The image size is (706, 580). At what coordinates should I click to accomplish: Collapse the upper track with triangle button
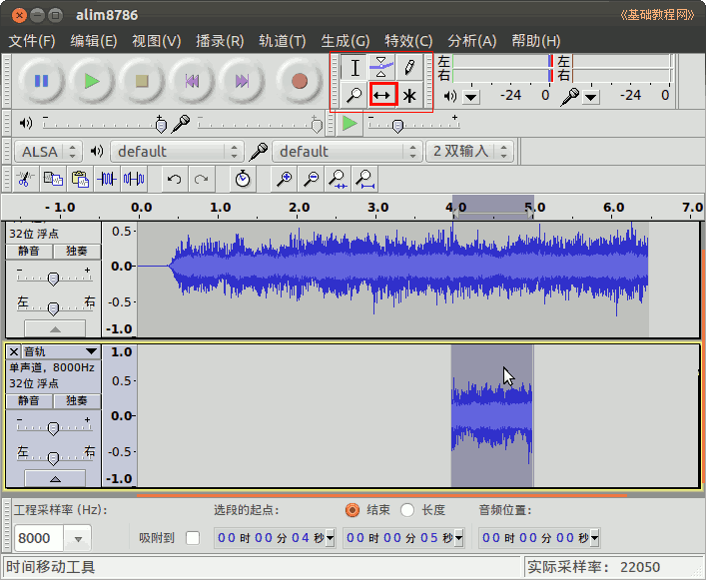tap(55, 328)
